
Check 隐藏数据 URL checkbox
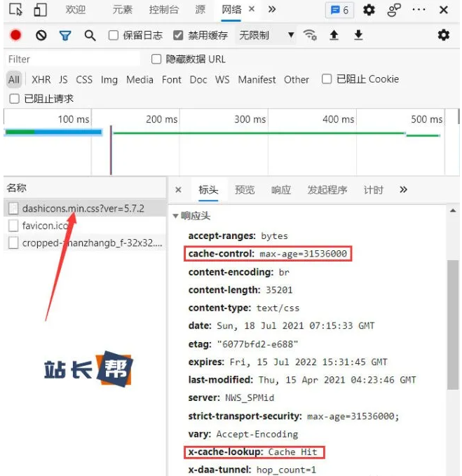[156, 59]
